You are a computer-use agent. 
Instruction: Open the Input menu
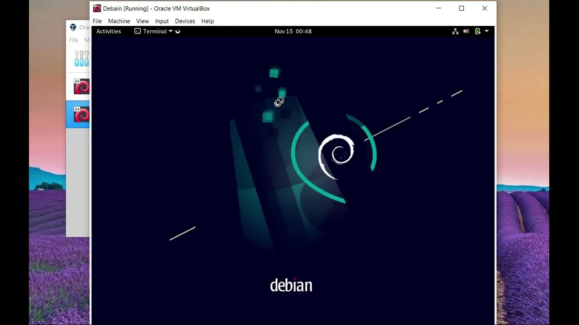click(162, 21)
